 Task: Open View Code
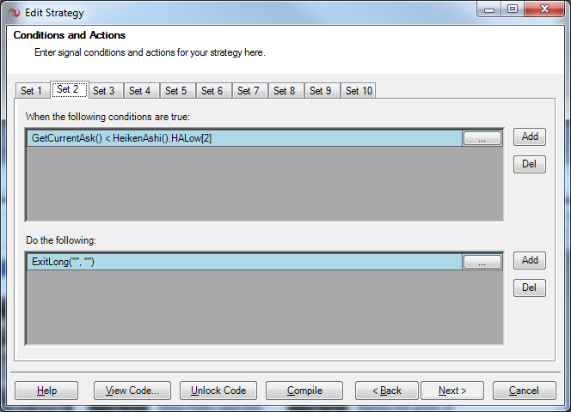click(132, 391)
